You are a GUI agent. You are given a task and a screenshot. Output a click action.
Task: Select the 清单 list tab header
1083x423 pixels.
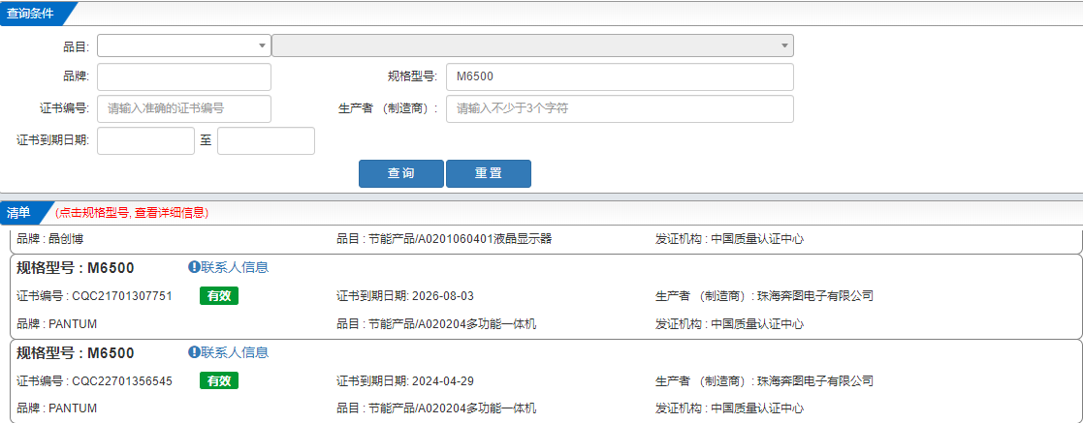click(x=19, y=212)
